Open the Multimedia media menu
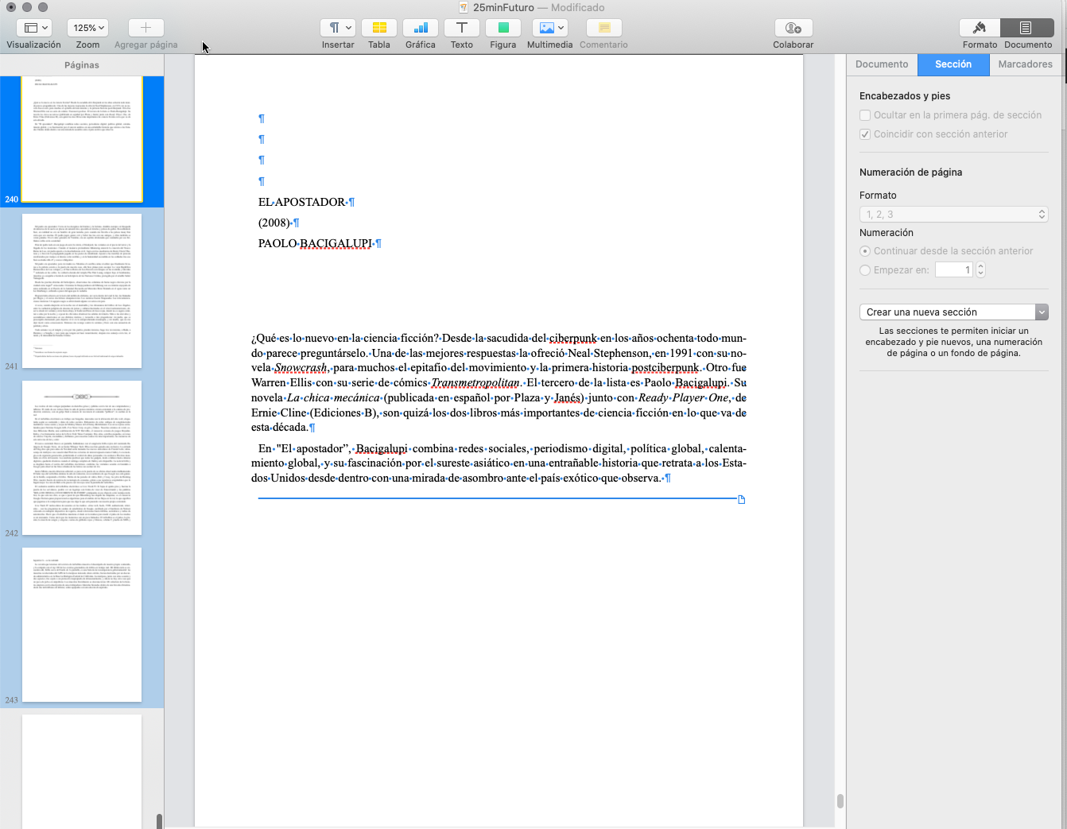 pyautogui.click(x=549, y=28)
